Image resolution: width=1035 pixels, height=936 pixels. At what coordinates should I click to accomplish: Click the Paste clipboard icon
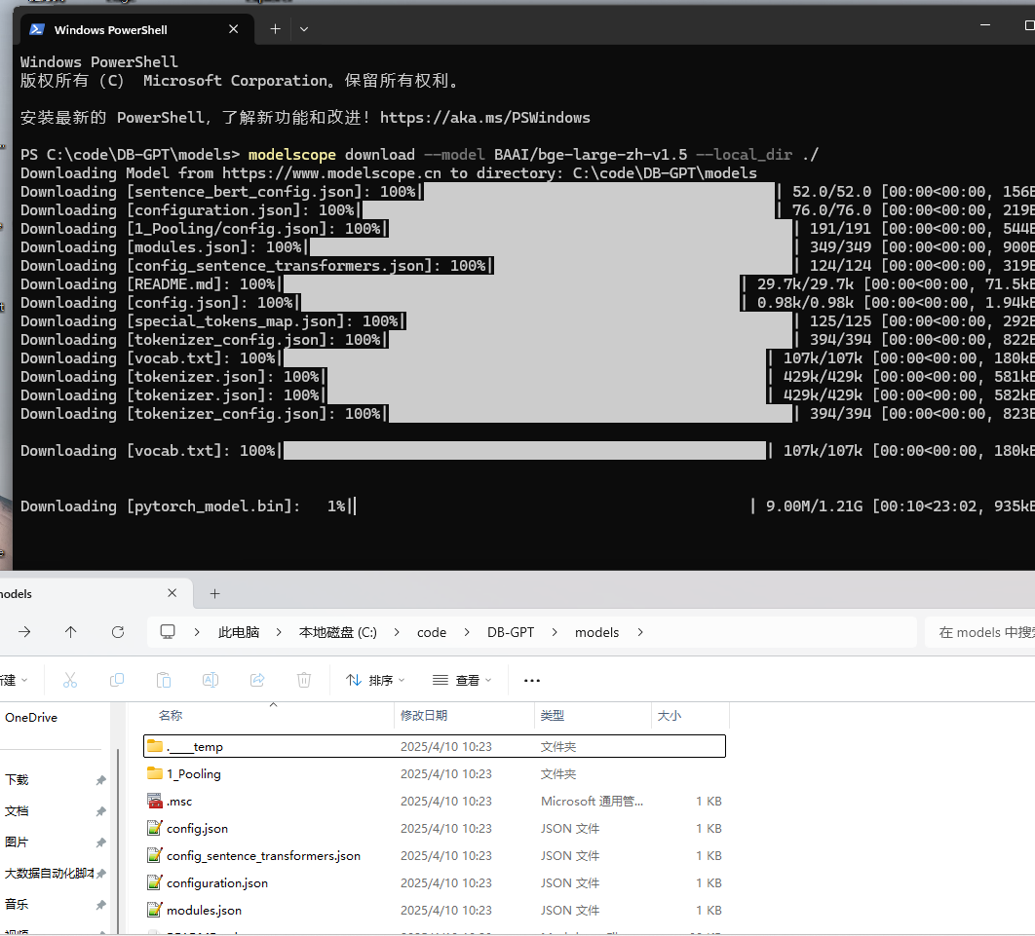(164, 680)
